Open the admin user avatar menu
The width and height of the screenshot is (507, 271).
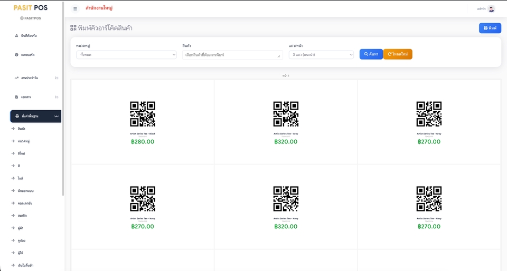(x=491, y=9)
